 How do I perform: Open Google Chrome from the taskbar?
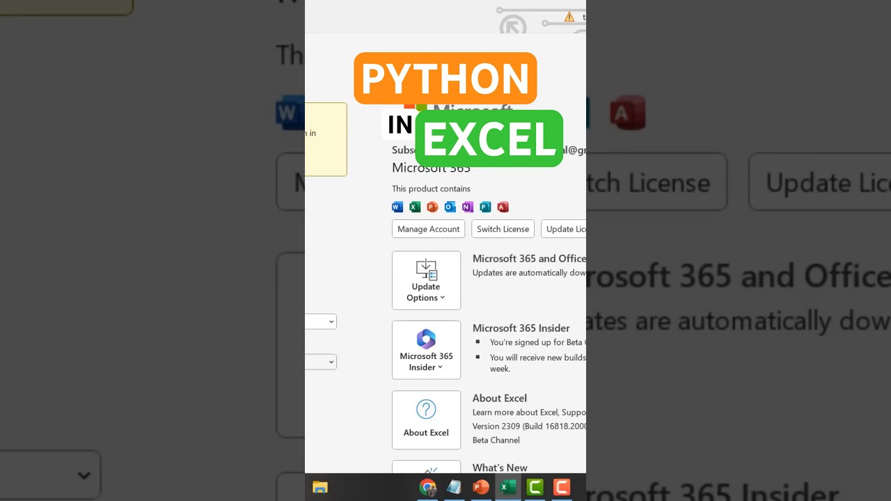pyautogui.click(x=427, y=487)
